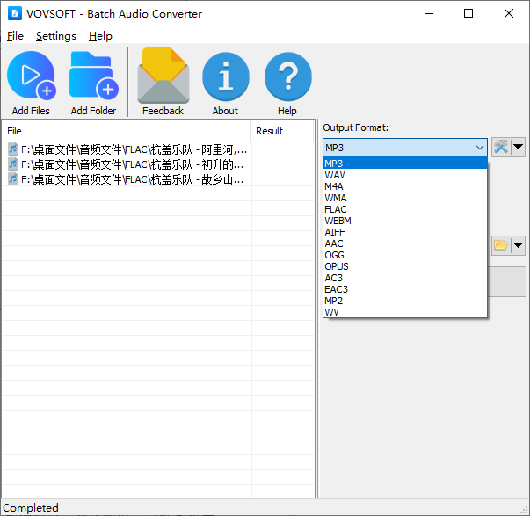The width and height of the screenshot is (530, 516).
Task: Pick the AAC format option
Action: (x=334, y=243)
